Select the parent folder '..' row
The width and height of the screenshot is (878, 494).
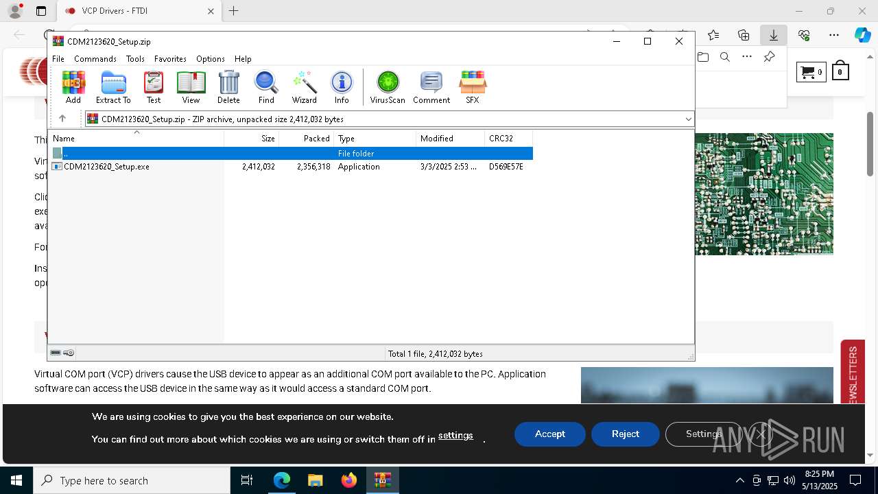291,154
